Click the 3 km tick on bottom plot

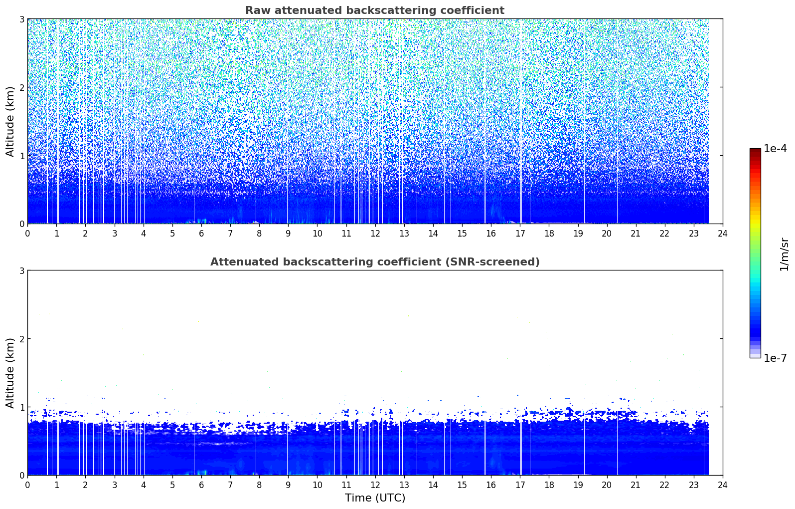pos(21,270)
